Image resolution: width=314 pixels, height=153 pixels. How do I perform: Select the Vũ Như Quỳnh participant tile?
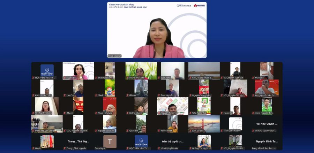267,124
